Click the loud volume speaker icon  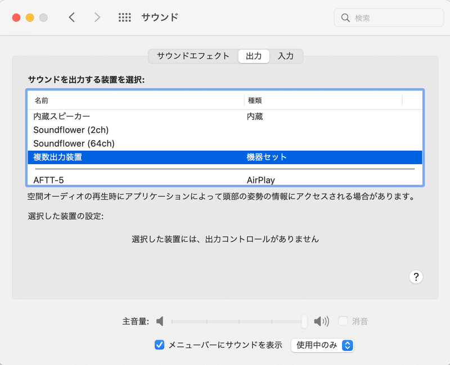point(321,321)
